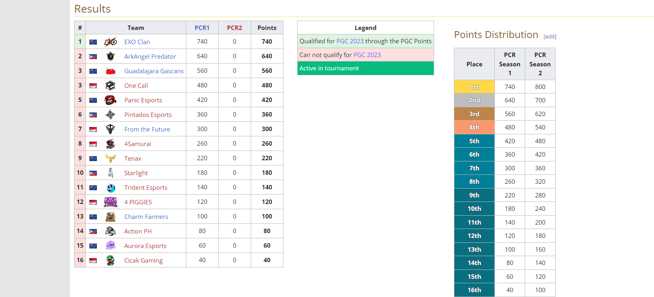Screen dimensions: 654x297
Task: Click the EXO Clan team logo icon
Action: tap(111, 42)
